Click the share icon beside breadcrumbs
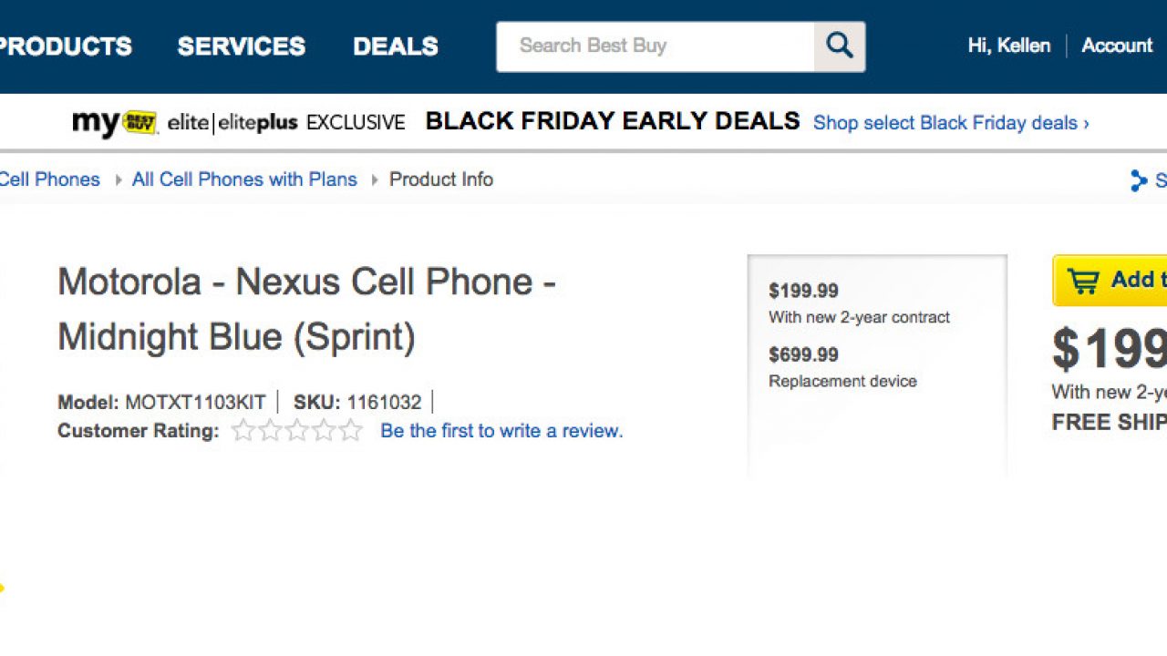1167x656 pixels. [x=1138, y=180]
